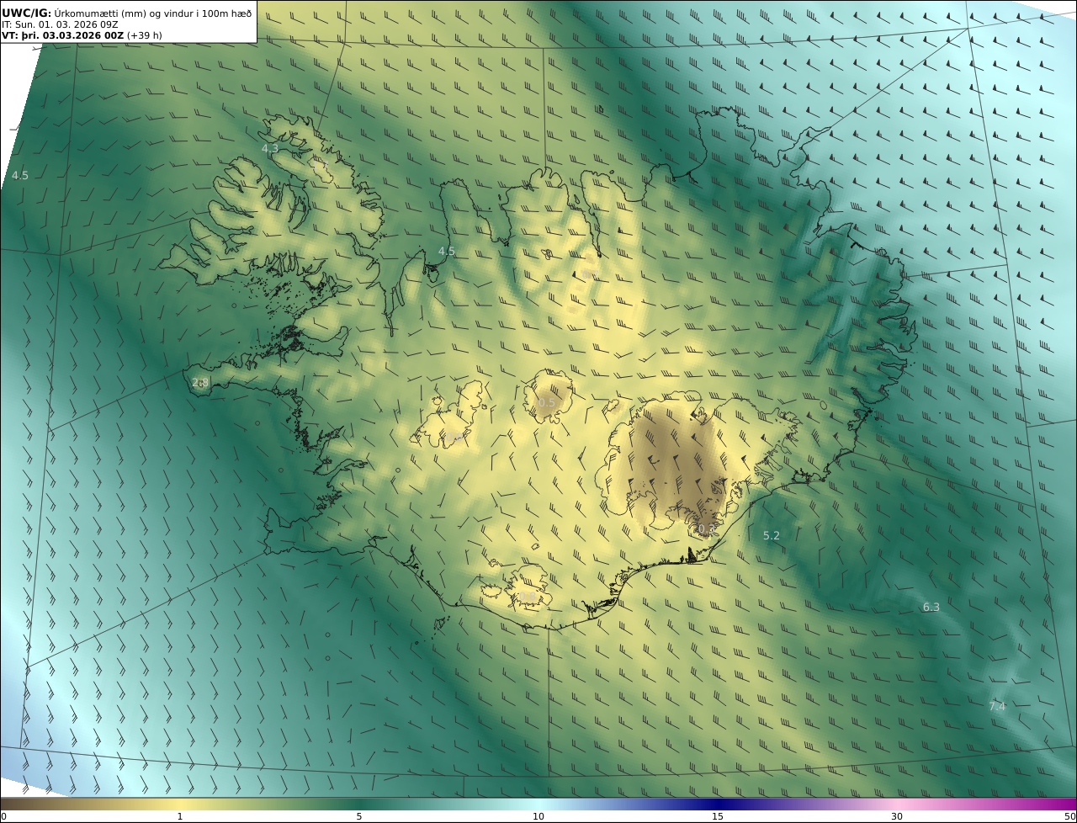Click the 7.4 value on the map
Viewport: 1077px width, 823px height.
point(997,706)
